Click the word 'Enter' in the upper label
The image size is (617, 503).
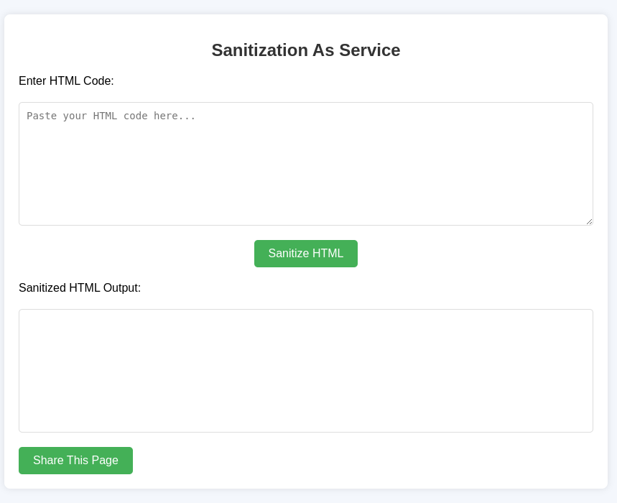pos(32,81)
